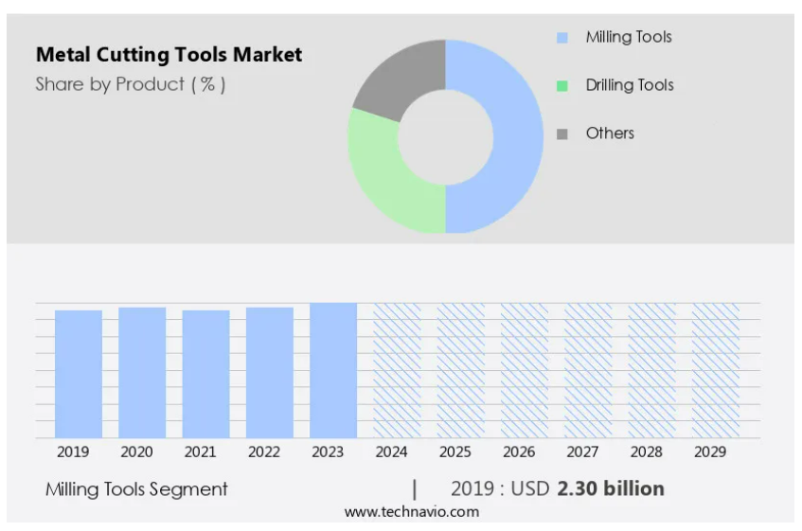Screen dimensions: 802x531
Task: Select the hatched forecast bar above 2024
Action: coord(397,370)
